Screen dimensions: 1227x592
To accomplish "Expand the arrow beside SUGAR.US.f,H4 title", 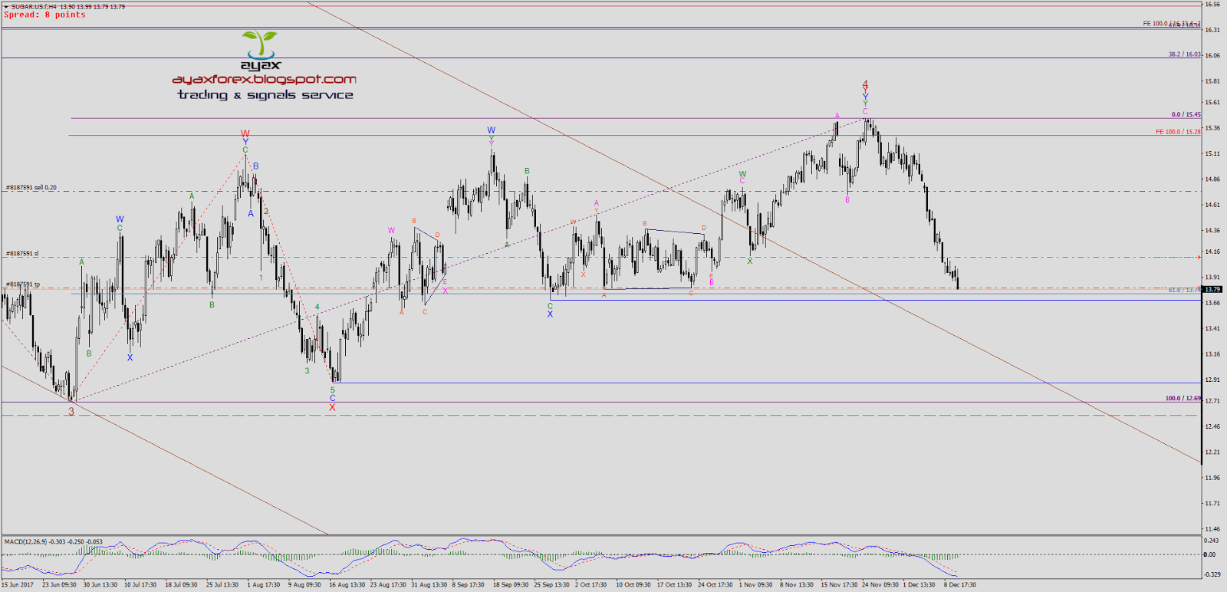I will [x=6, y=7].
